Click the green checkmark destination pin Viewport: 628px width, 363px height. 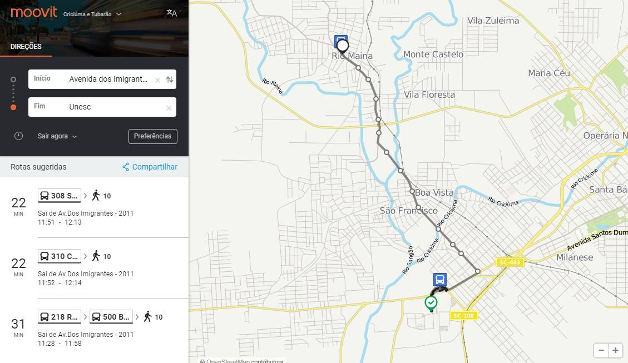(x=431, y=303)
